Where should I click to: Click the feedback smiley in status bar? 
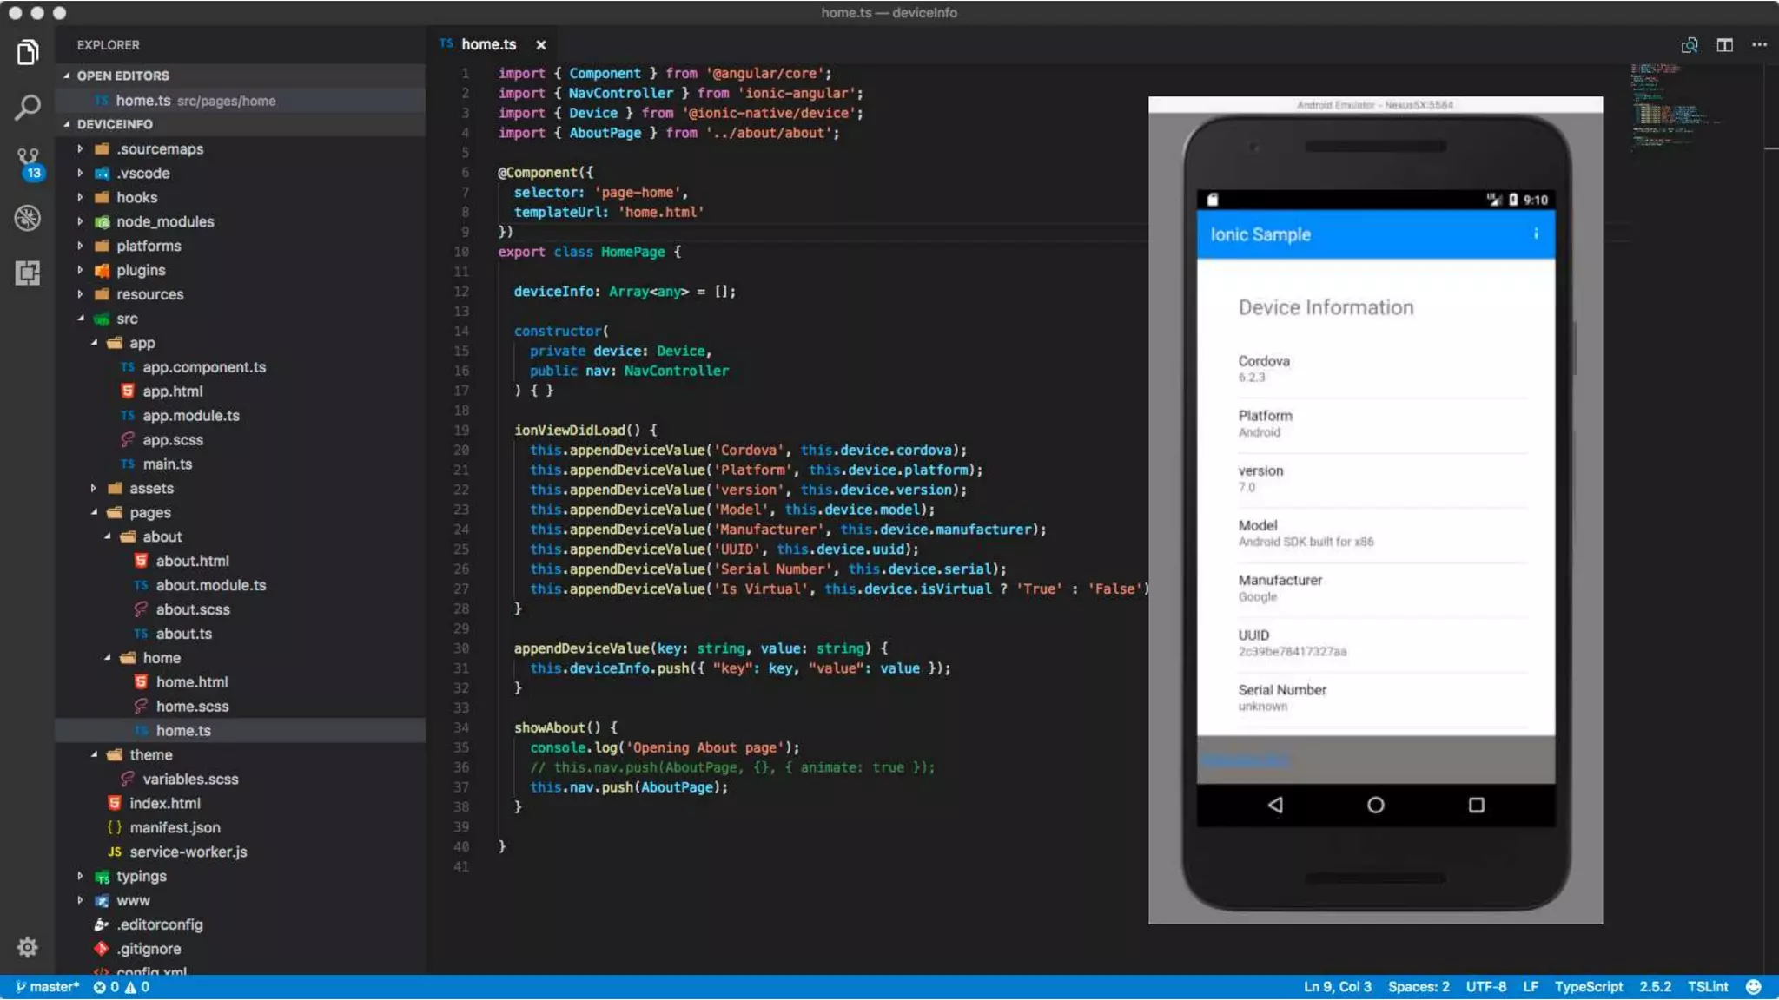pyautogui.click(x=1754, y=987)
